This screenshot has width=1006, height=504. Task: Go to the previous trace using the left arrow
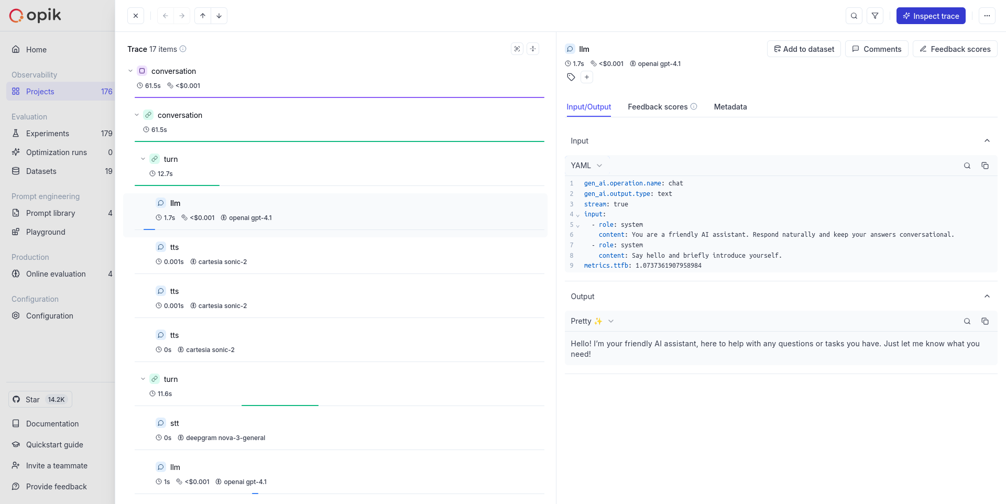coord(165,16)
